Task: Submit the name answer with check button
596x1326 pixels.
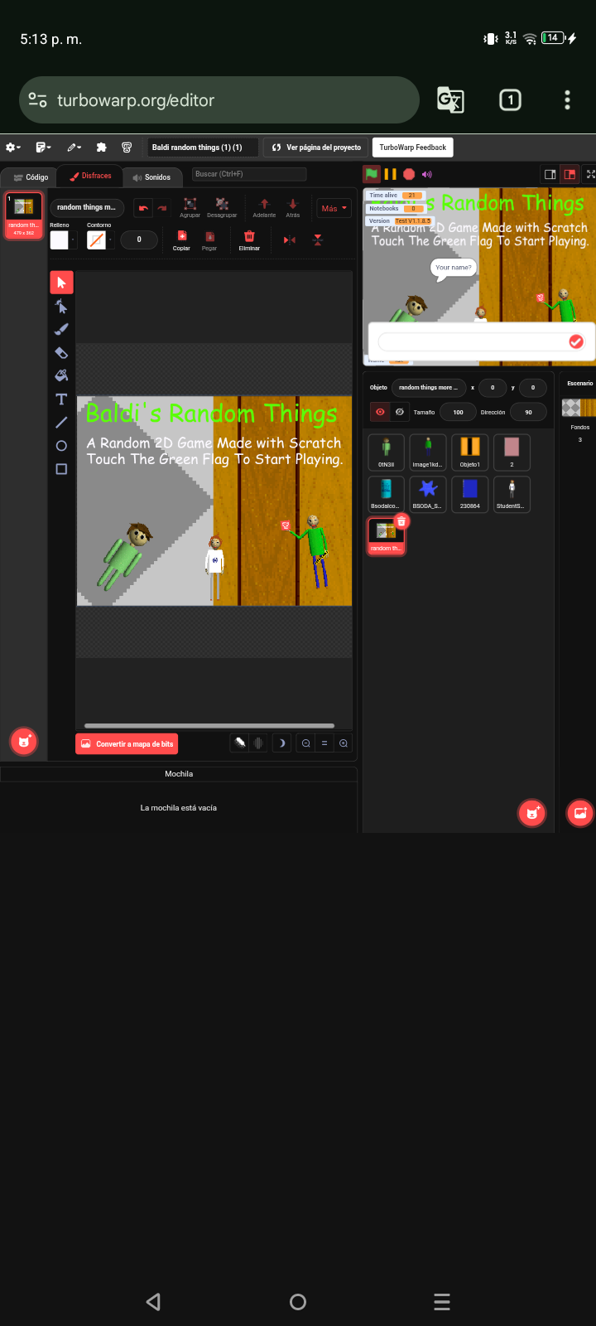Action: tap(576, 341)
